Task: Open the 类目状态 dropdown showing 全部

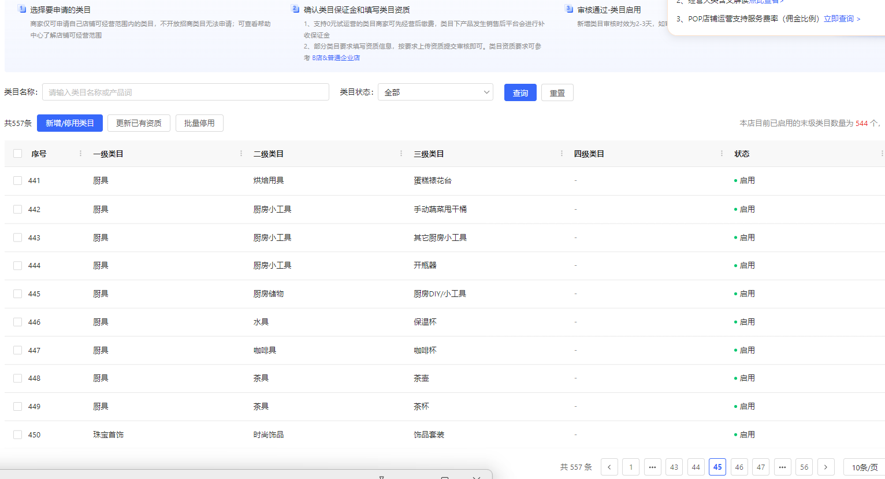Action: coord(435,92)
